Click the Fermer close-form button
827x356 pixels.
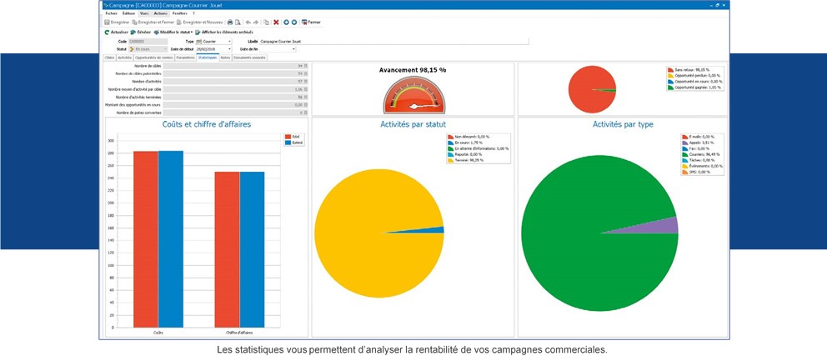pyautogui.click(x=310, y=23)
